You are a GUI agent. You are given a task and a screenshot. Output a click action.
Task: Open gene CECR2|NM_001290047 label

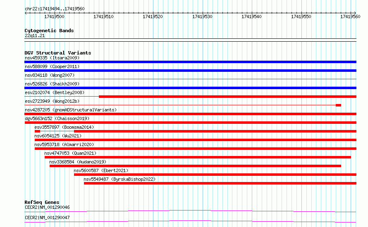pyautogui.click(x=47, y=218)
